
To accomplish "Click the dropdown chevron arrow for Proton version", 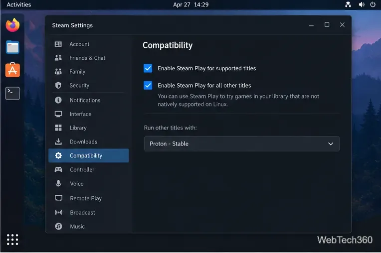I will coord(331,144).
